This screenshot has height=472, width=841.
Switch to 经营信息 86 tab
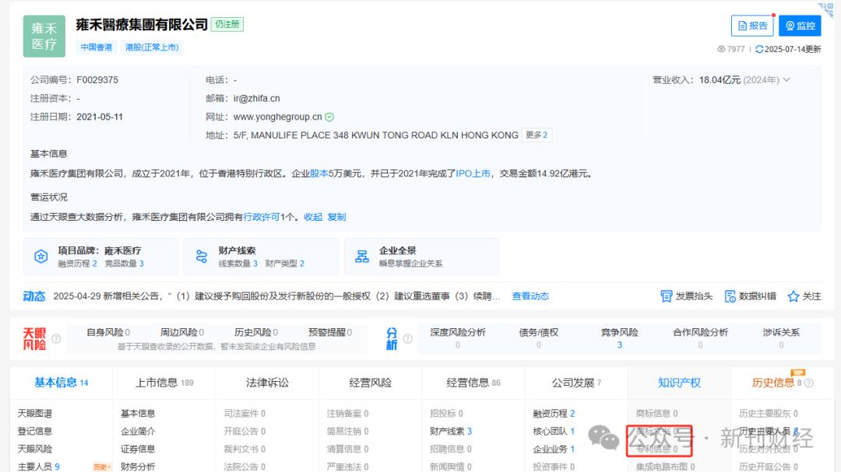473,383
